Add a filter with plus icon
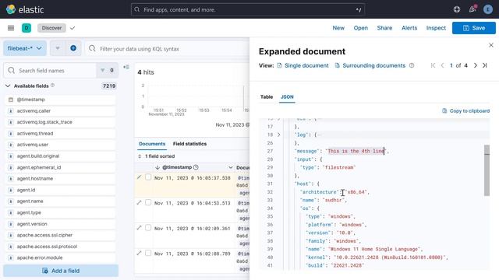 click(x=73, y=48)
